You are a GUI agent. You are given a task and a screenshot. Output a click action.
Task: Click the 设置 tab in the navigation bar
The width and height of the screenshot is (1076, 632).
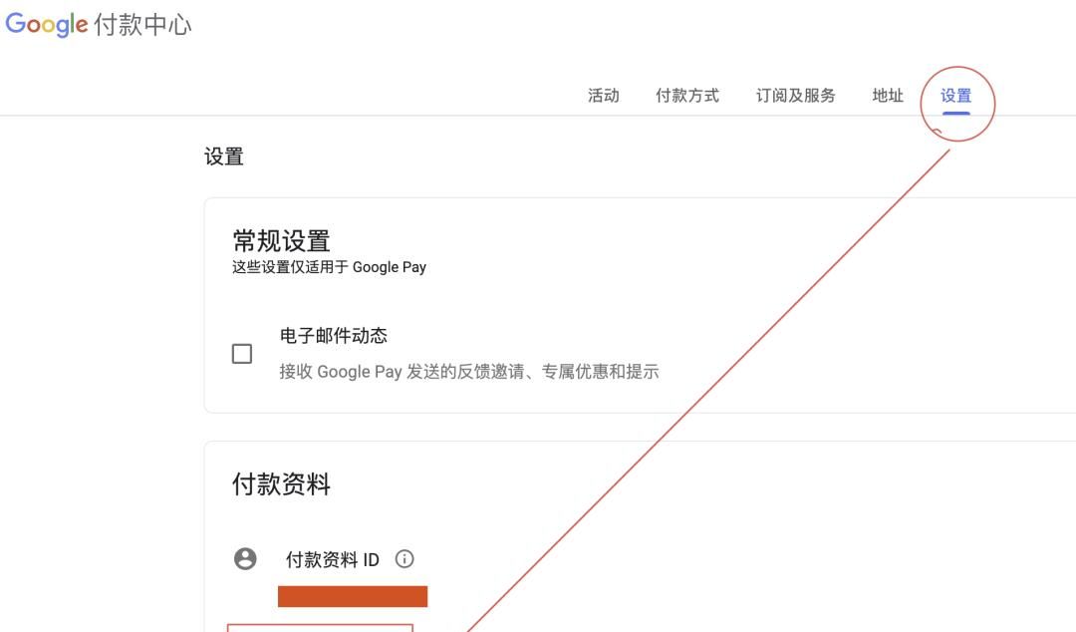(955, 96)
